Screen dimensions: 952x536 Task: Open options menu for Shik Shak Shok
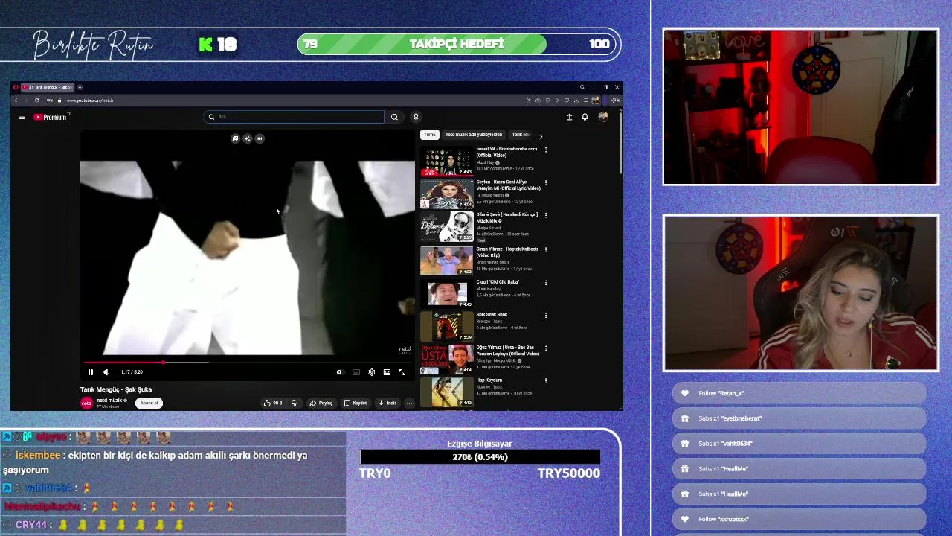pos(545,316)
